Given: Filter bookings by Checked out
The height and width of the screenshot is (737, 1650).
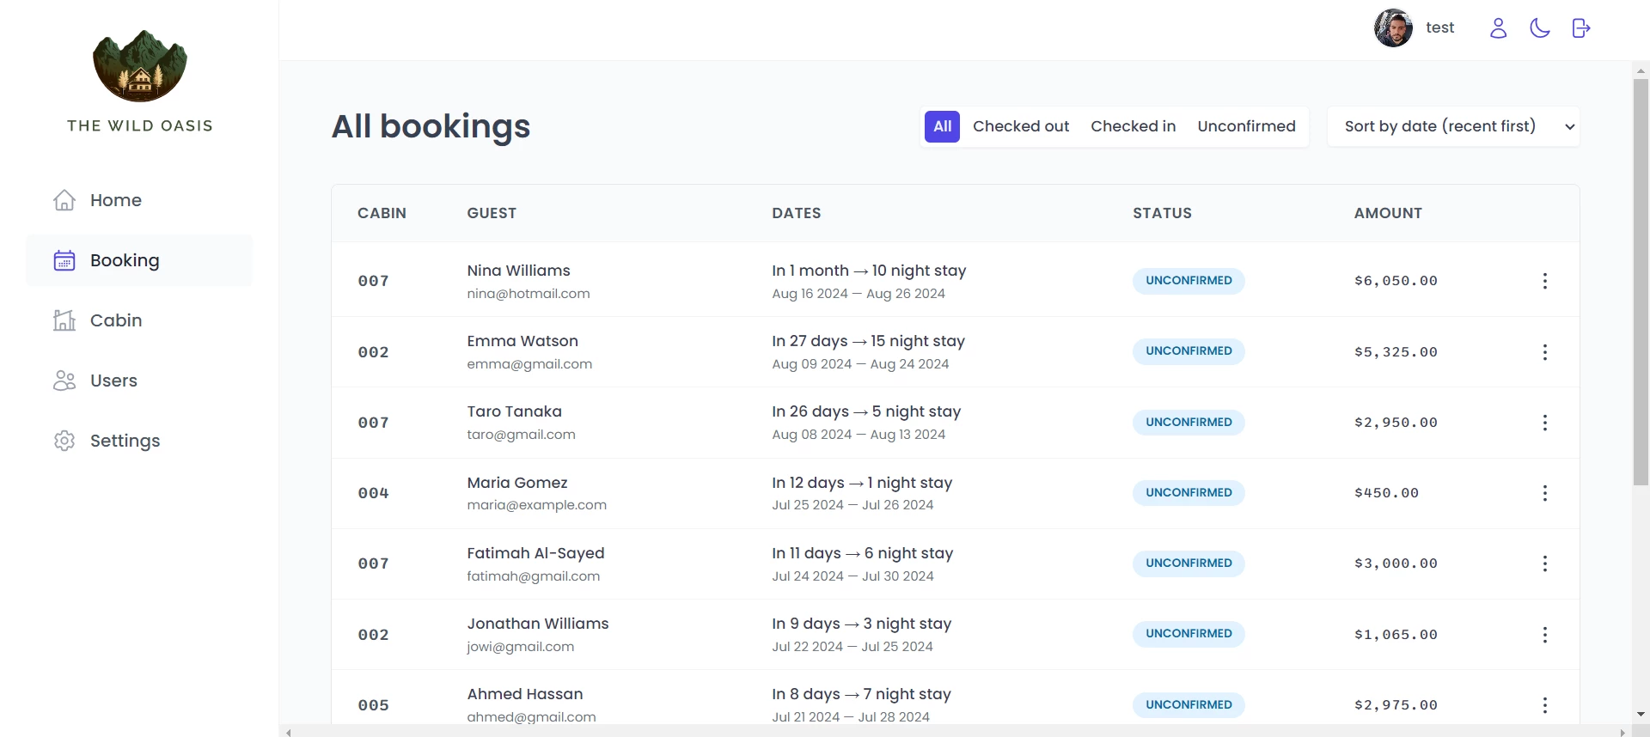Looking at the screenshot, I should (1020, 126).
